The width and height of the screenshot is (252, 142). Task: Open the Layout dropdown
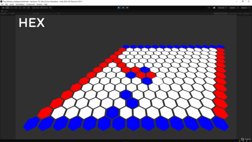click(246, 8)
